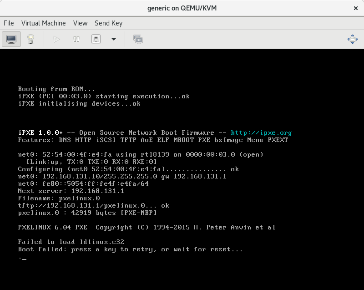
Task: Click the '[Link:up, TX:0 TXE:0' status line
Action: pos(92,162)
